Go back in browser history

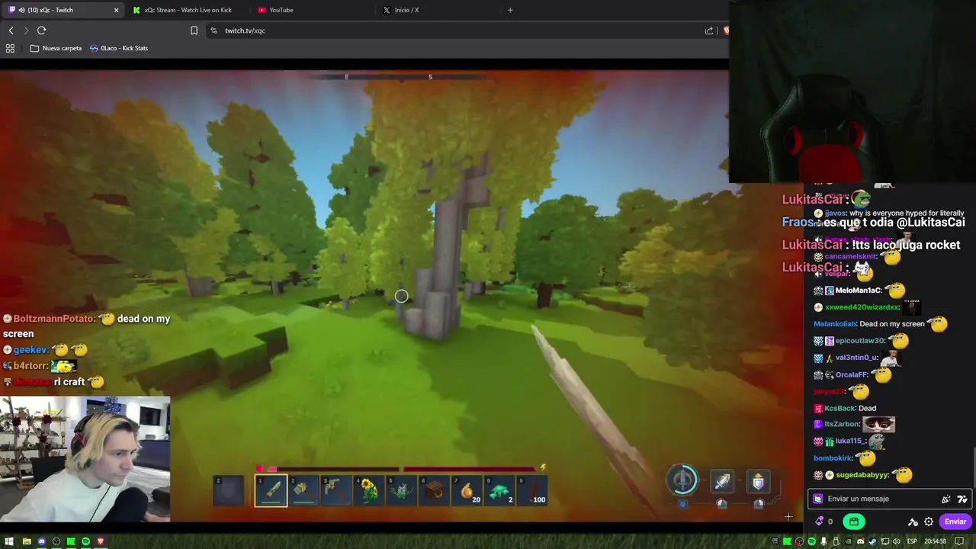[x=11, y=30]
